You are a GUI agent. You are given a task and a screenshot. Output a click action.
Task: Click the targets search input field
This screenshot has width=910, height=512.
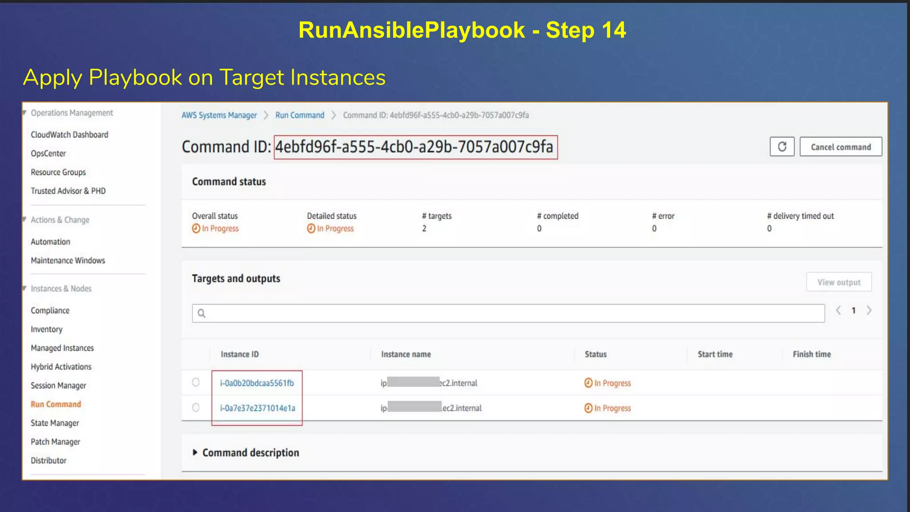tap(508, 313)
